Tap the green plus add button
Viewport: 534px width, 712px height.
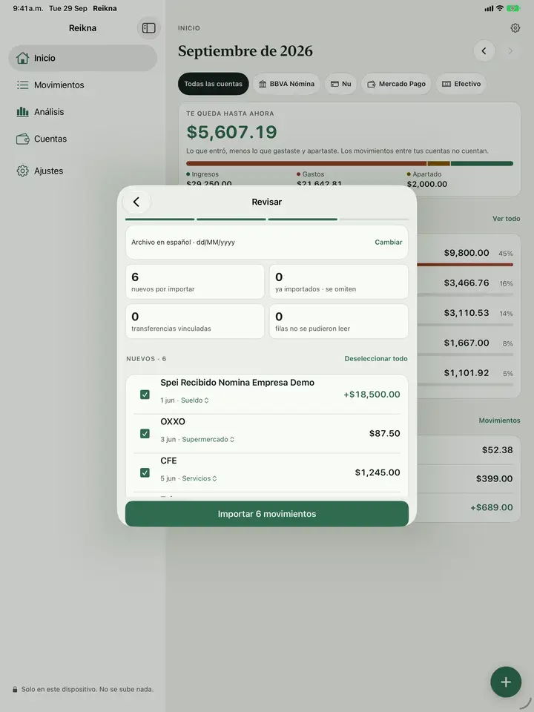coord(505,682)
